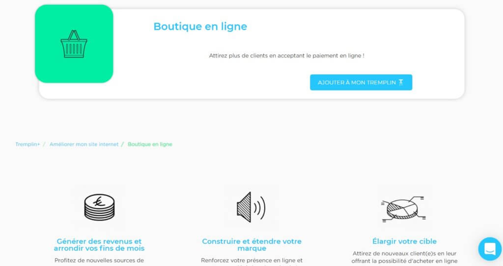Select heading 'Construire et étendre votre marque'
This screenshot has height=266, width=503.
point(251,245)
